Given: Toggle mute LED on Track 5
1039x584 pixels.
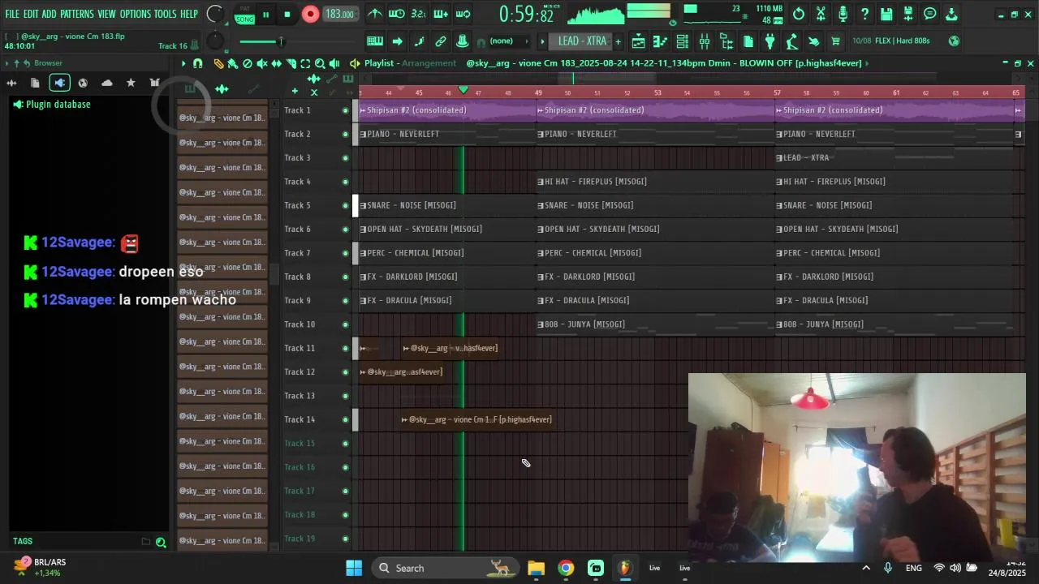Looking at the screenshot, I should (x=345, y=205).
